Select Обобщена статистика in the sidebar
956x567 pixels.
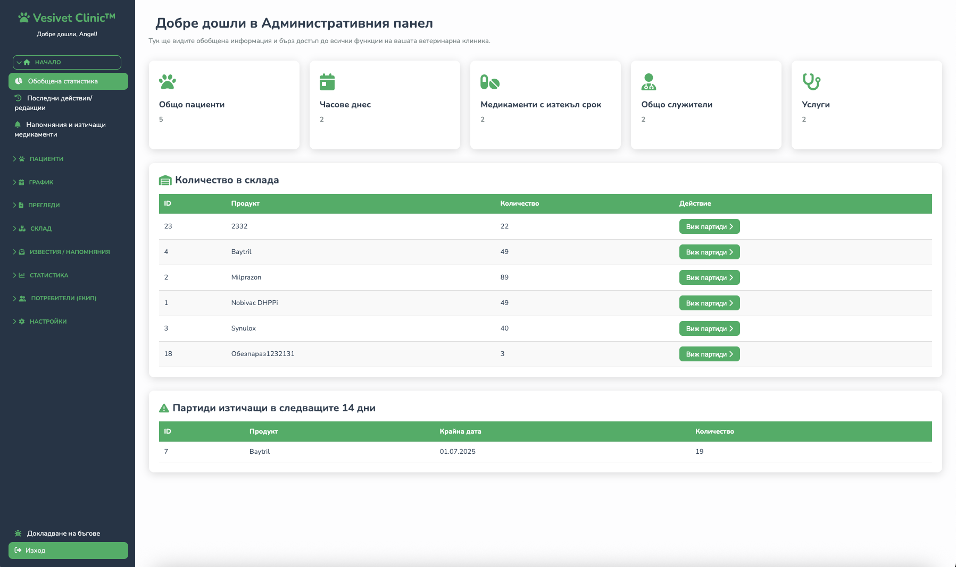63,81
